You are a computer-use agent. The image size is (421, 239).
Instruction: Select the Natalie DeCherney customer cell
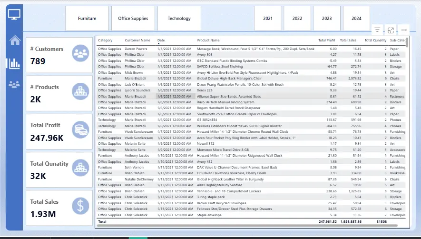click(139, 179)
